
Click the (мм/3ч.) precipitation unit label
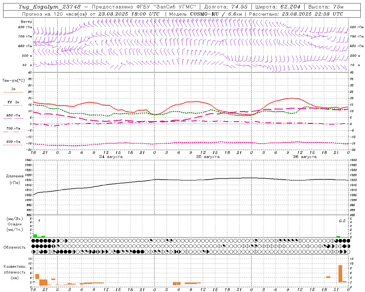(x=15, y=219)
